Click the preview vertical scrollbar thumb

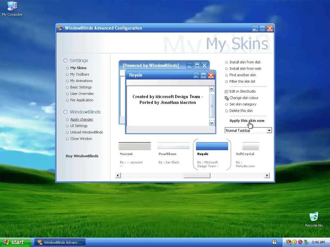point(211,106)
